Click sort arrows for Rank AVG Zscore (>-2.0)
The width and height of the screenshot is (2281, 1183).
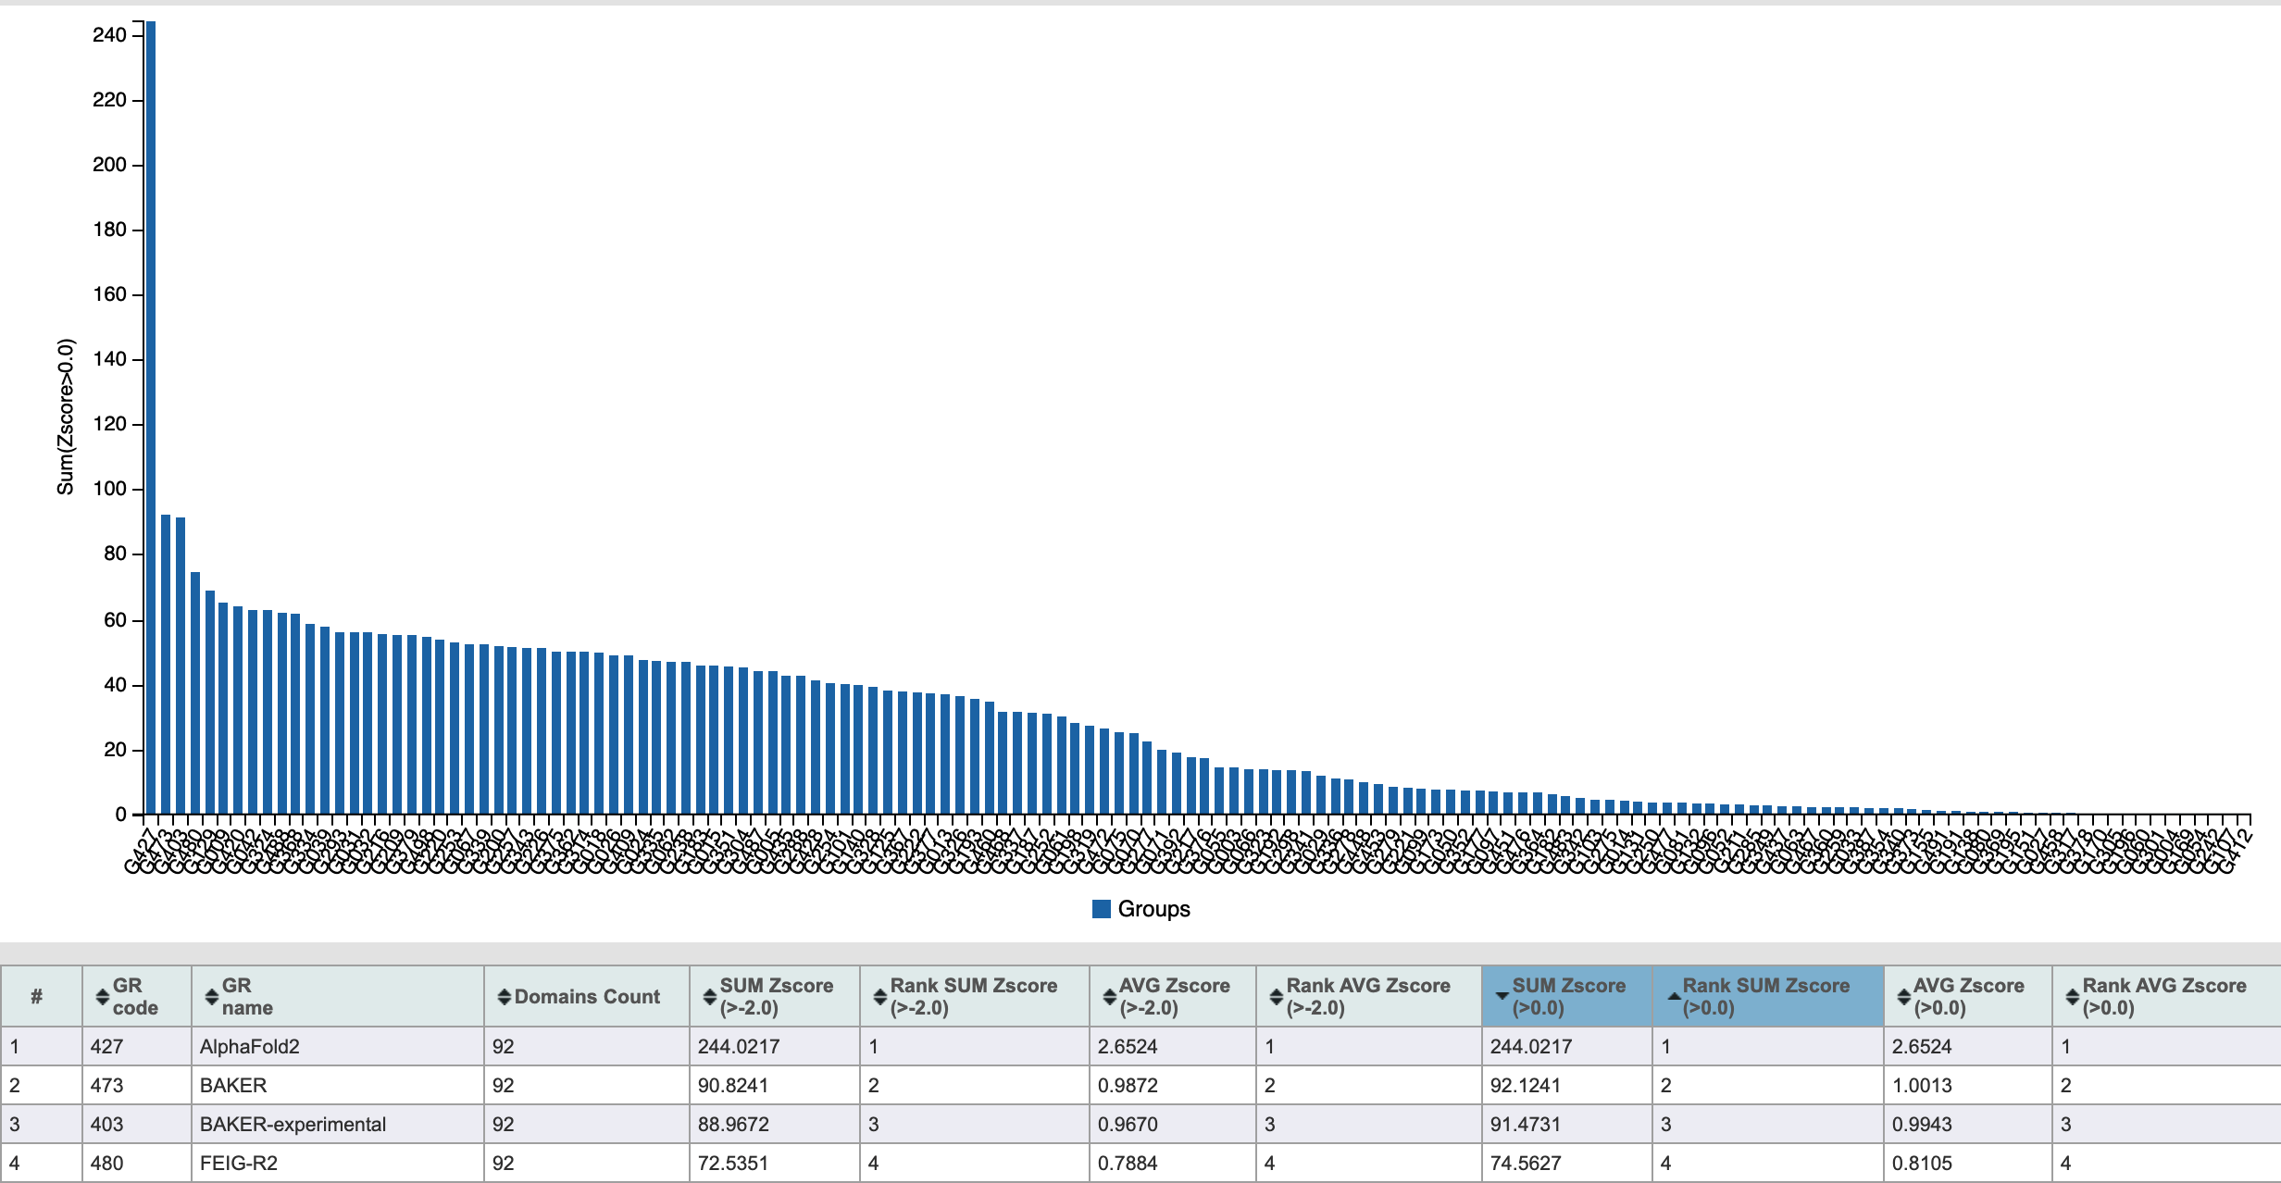click(1275, 997)
